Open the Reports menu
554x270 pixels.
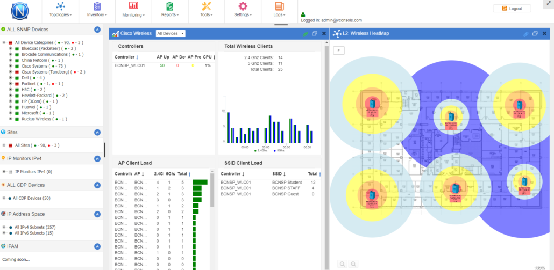(170, 10)
